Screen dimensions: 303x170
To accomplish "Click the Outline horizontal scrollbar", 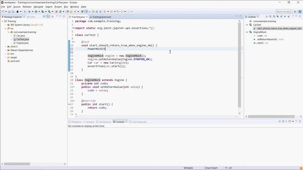I will click(x=271, y=117).
